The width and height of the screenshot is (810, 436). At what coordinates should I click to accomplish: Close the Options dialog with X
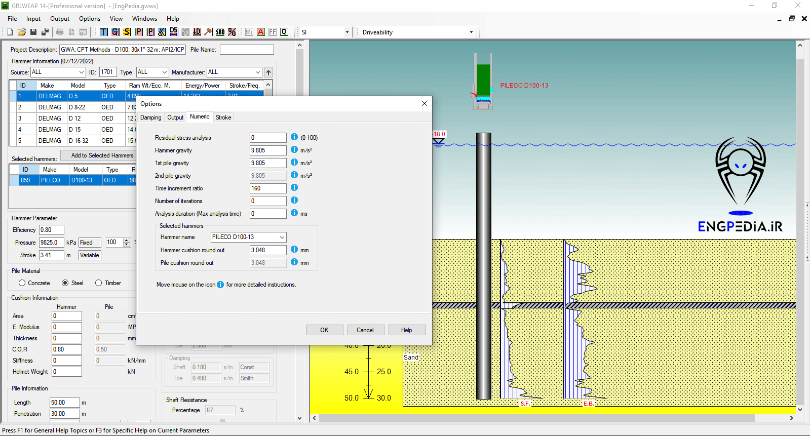point(425,103)
